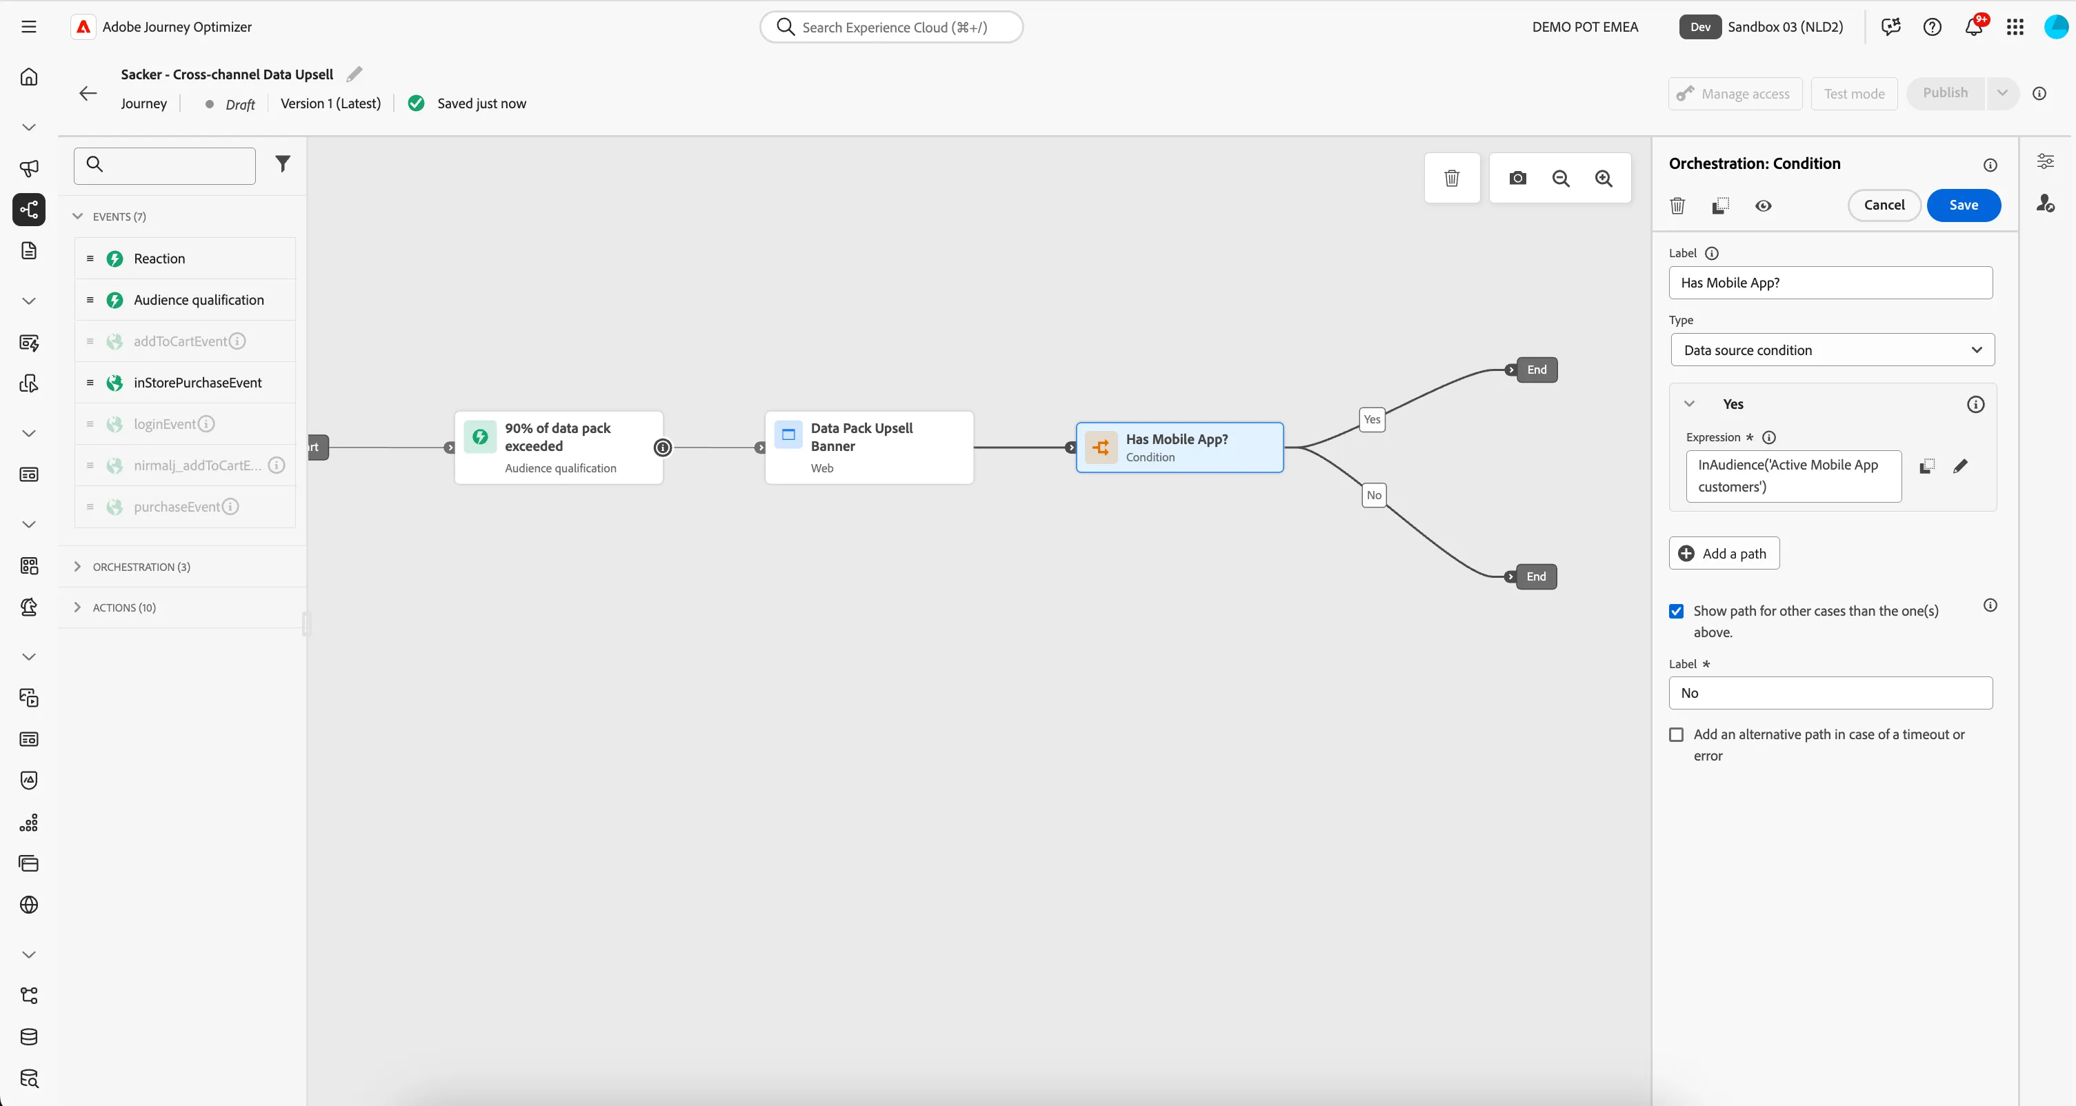Screen dimensions: 2076x1106
Task: Open feedback chat icon in header
Action: click(x=1890, y=27)
